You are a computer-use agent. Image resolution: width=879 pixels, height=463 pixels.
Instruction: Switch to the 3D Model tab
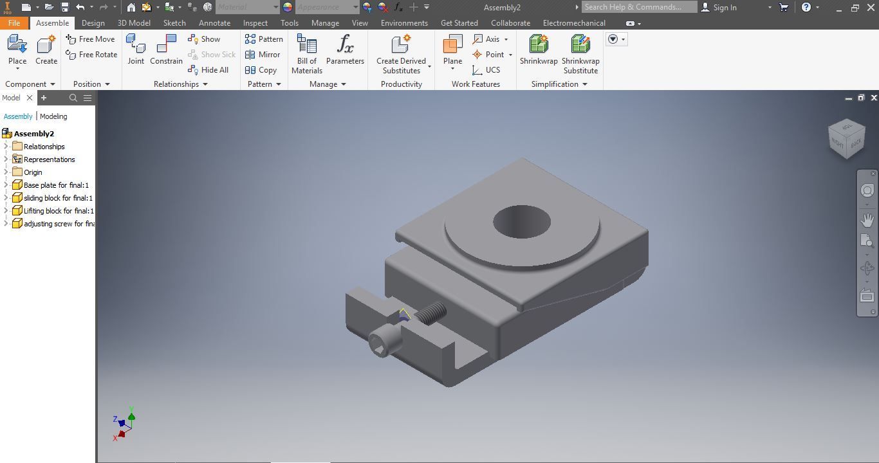pos(134,23)
